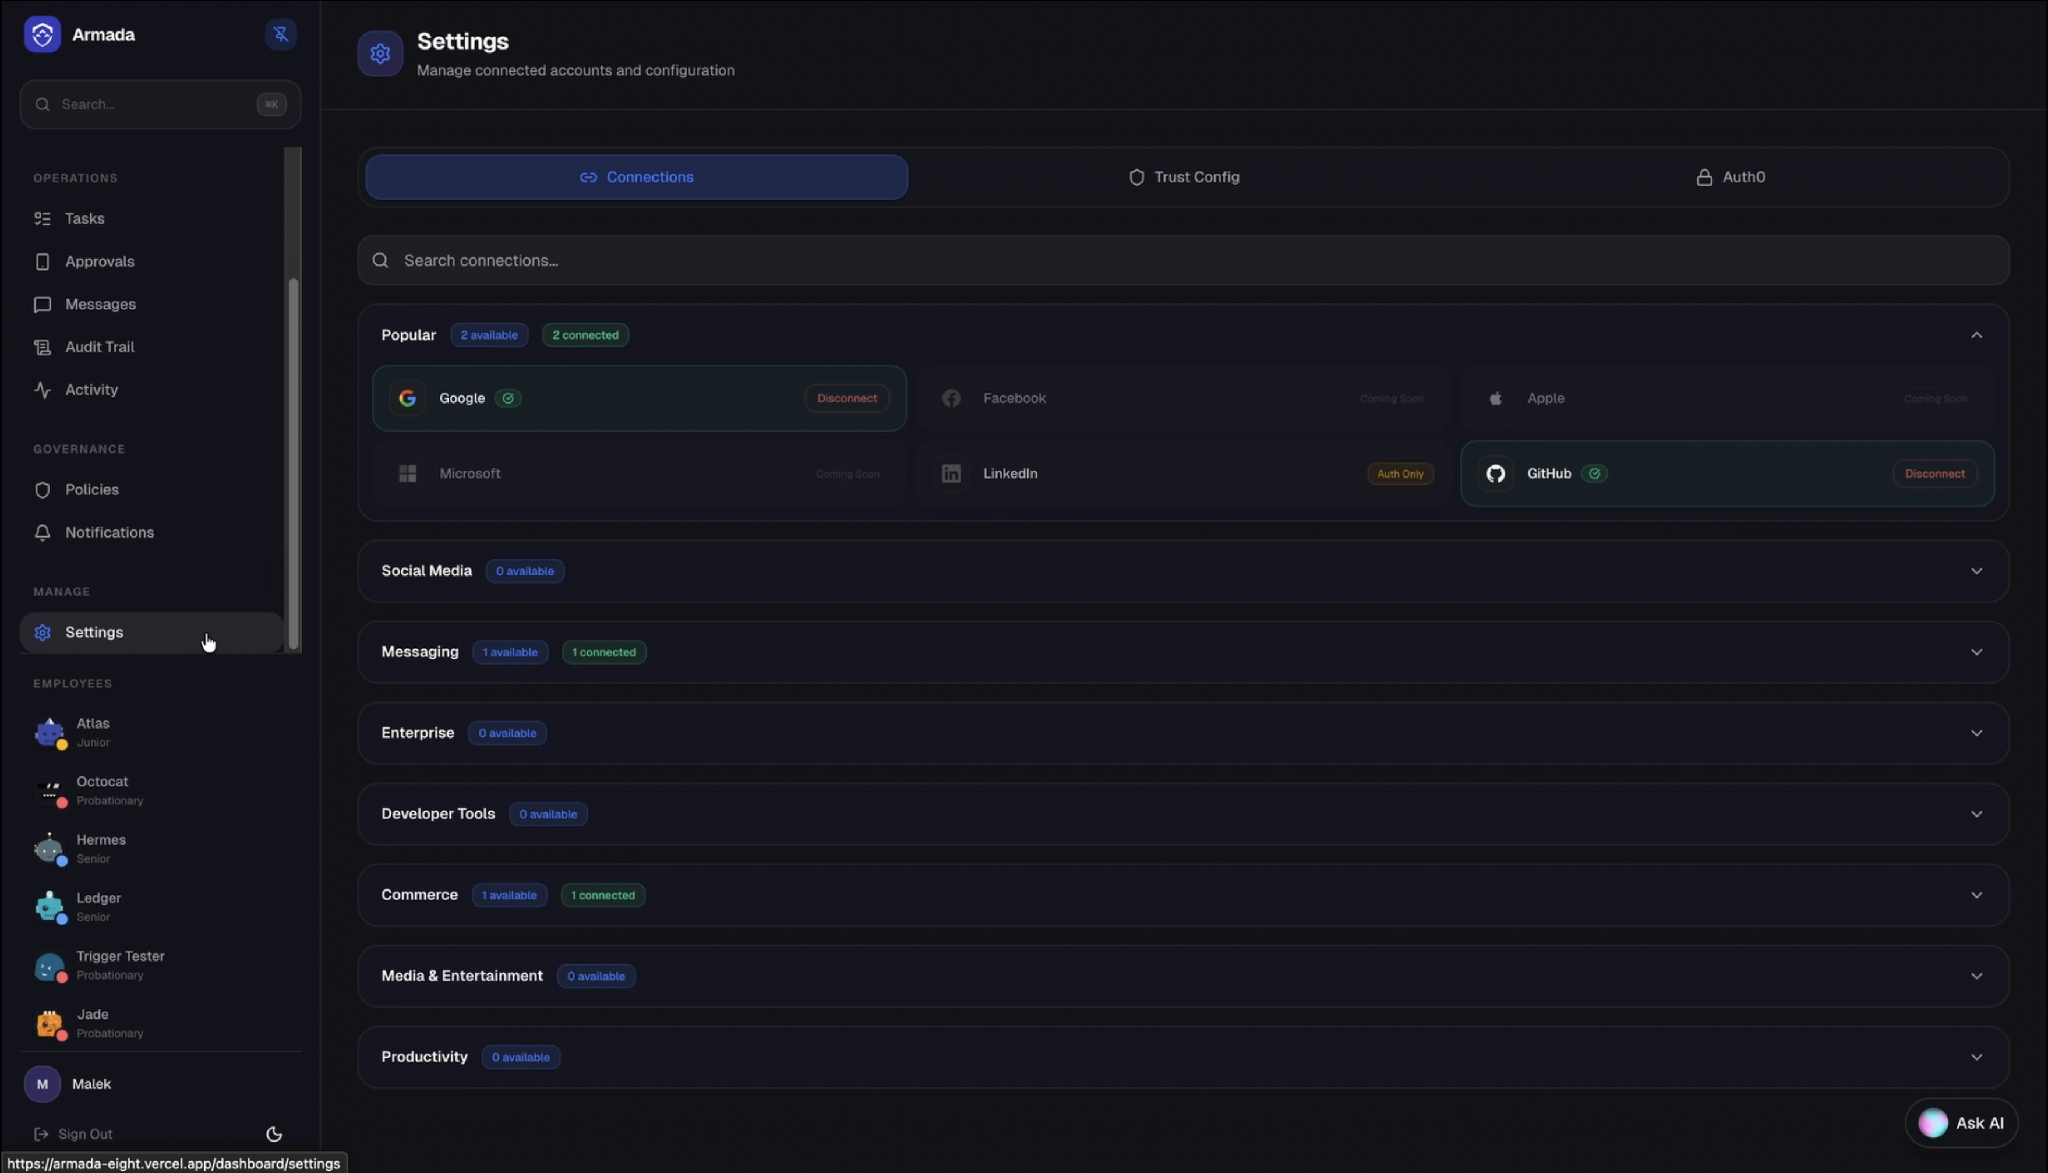Image resolution: width=2048 pixels, height=1173 pixels.
Task: Toggle dark mode moon icon
Action: click(274, 1135)
